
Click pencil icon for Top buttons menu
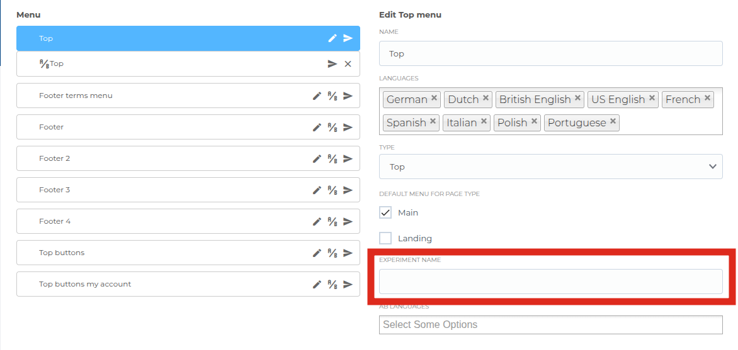pos(317,253)
